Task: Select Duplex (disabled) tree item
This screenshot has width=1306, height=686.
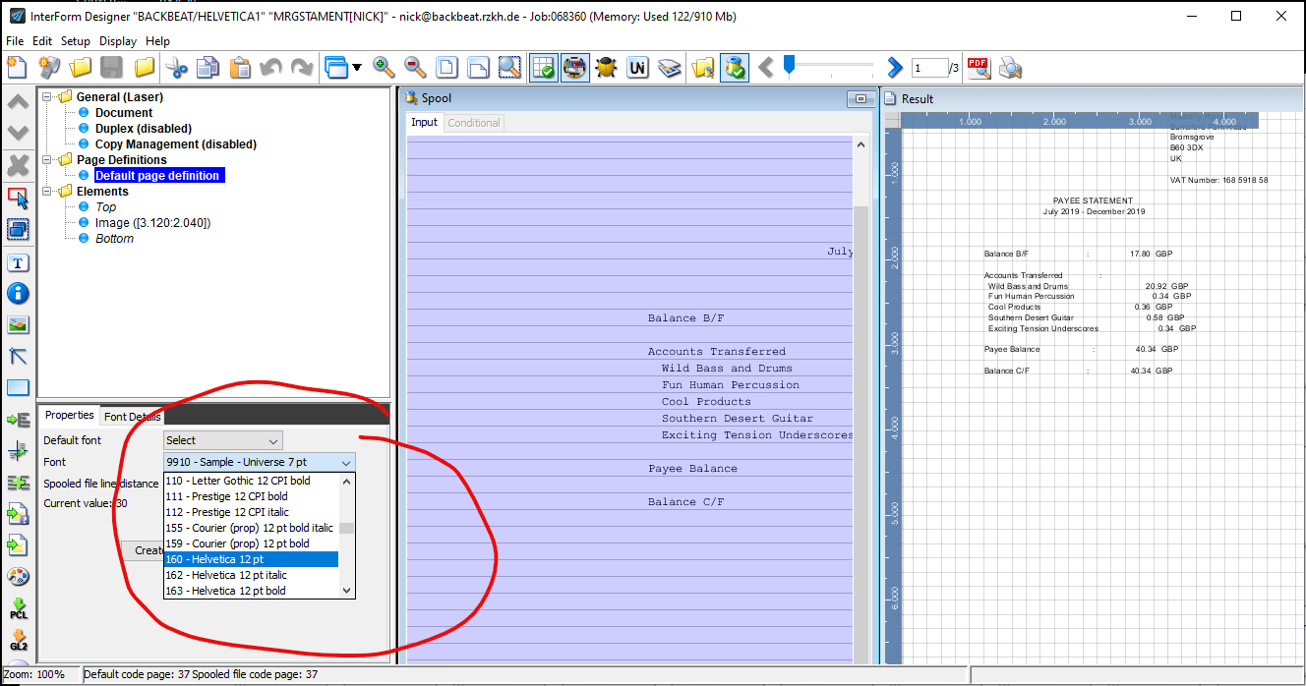Action: click(x=144, y=129)
